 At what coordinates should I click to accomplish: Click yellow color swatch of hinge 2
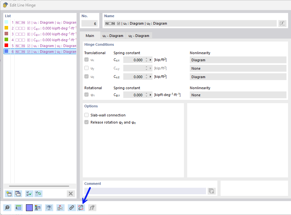tap(6, 28)
